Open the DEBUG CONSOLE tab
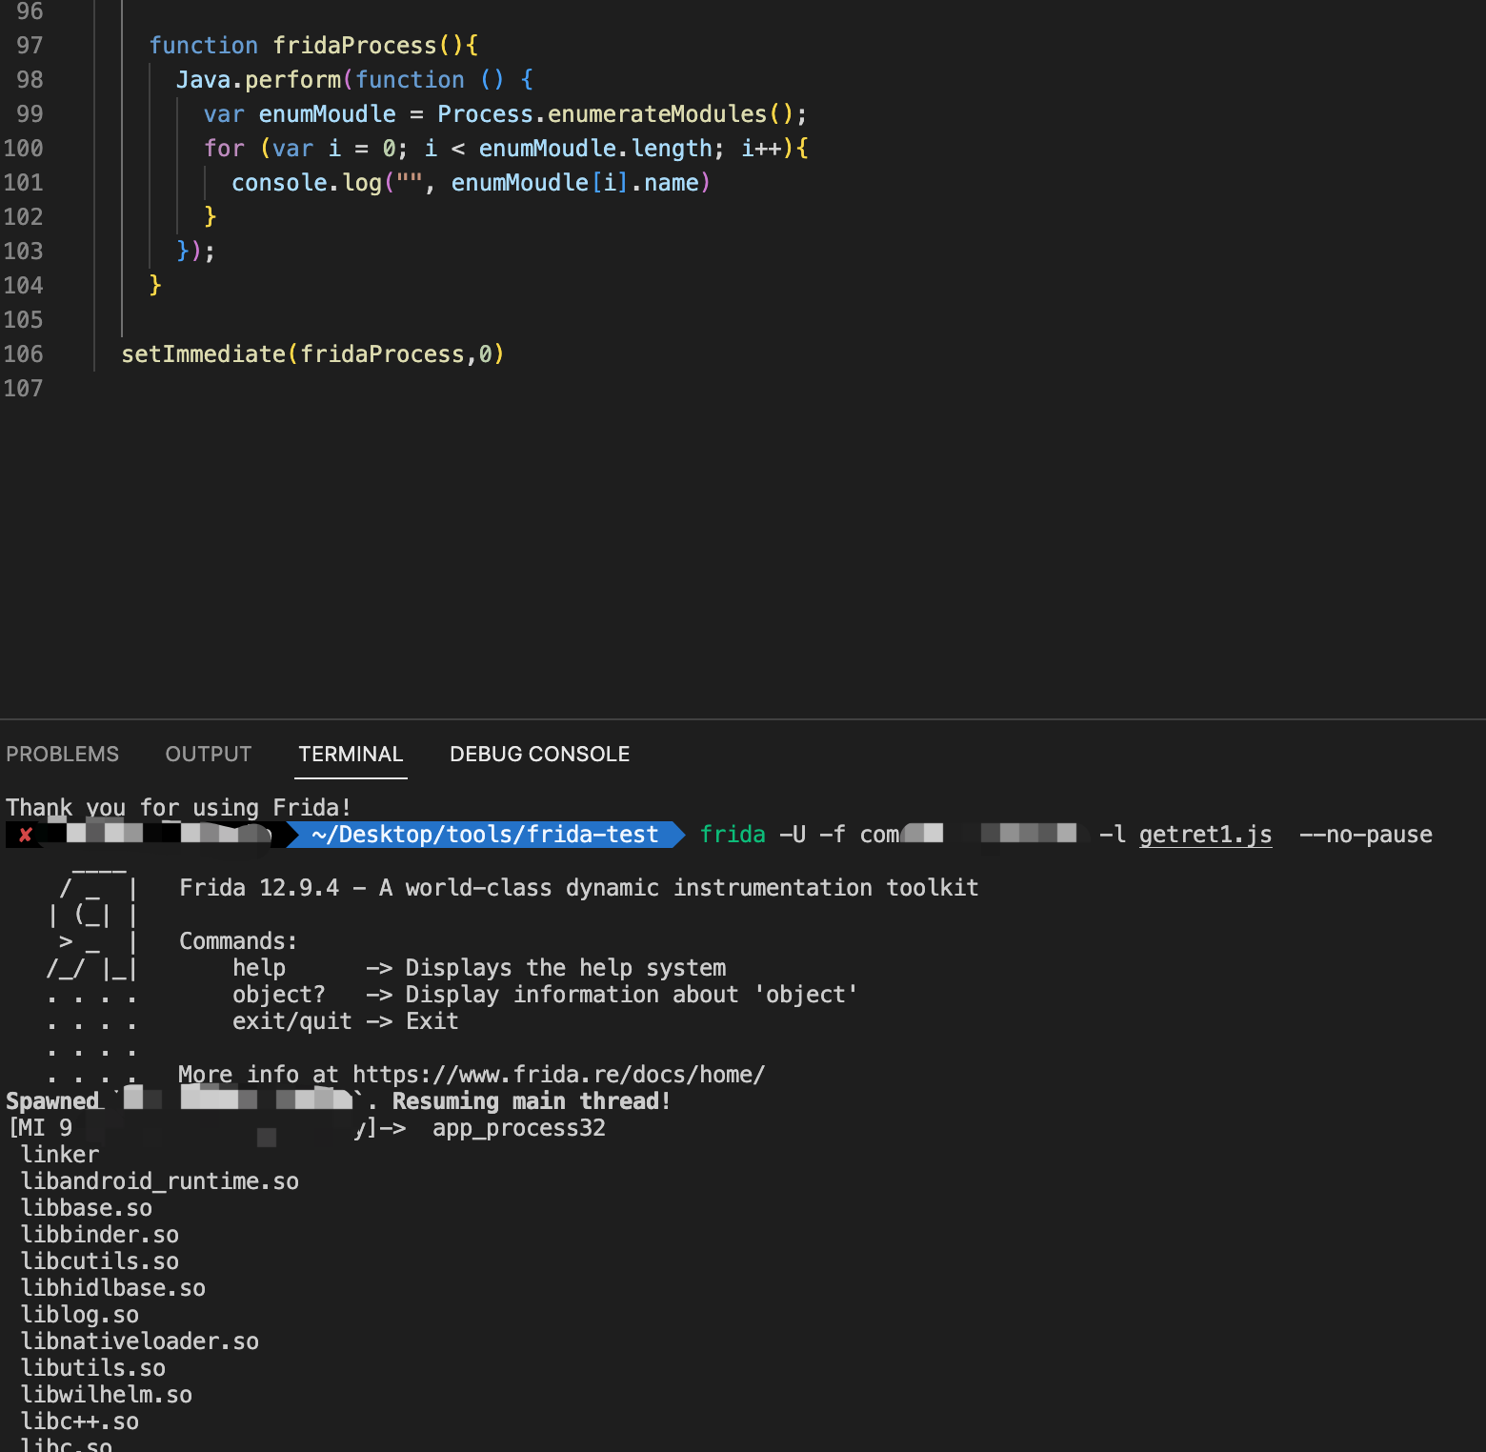 [x=539, y=754]
